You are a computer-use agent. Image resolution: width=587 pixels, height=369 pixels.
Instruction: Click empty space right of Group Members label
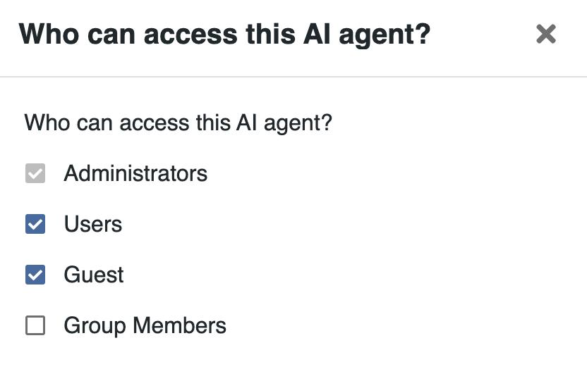click(x=395, y=326)
